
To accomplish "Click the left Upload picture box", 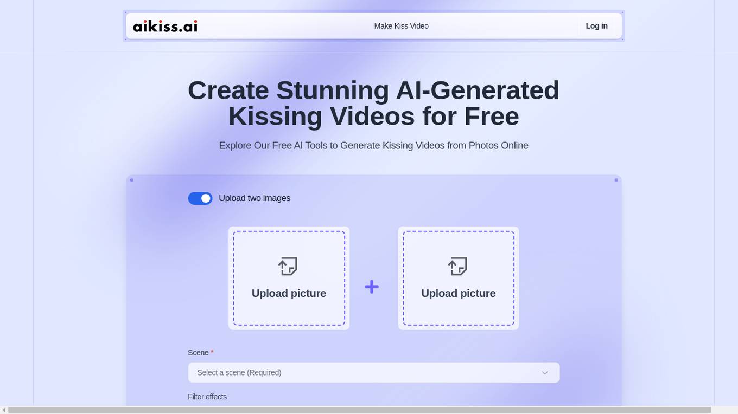I will pos(289,278).
